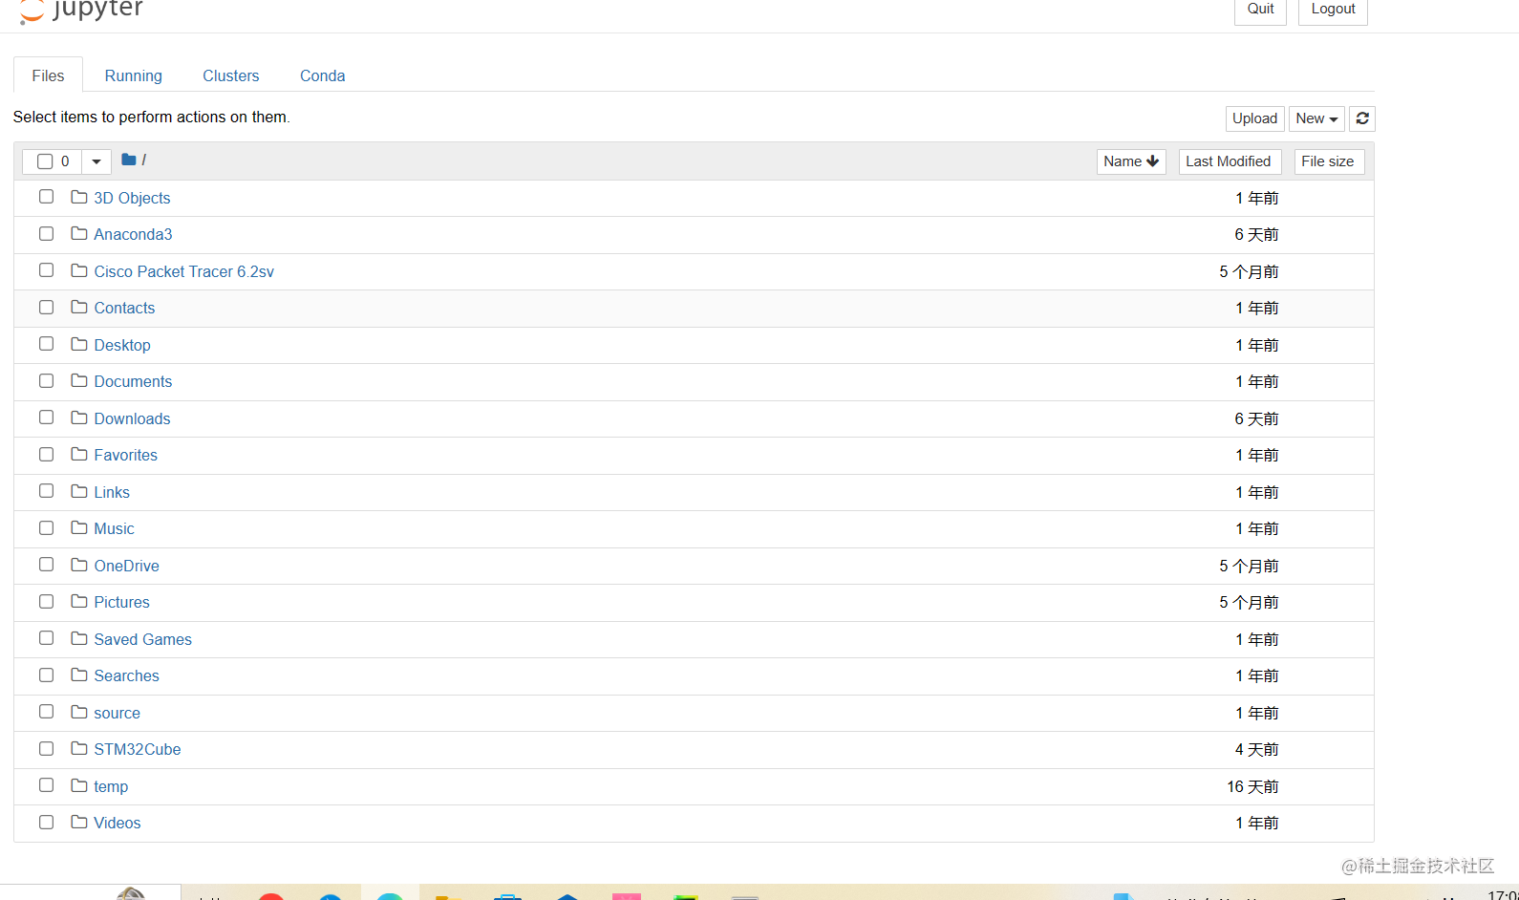Check the box for 3D Objects
The height and width of the screenshot is (900, 1519).
pos(46,197)
